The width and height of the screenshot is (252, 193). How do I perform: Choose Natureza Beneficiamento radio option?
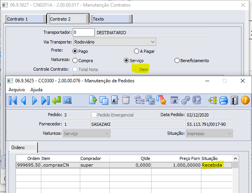(177, 61)
